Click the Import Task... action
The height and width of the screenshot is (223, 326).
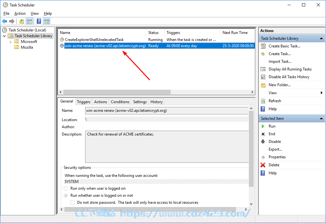[280, 62]
